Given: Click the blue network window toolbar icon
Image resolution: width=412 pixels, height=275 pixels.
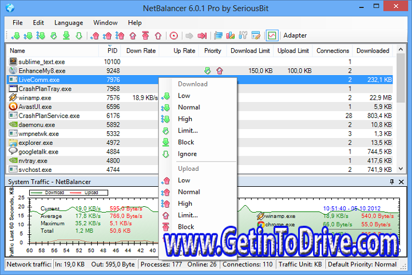Looking at the screenshot, I should pyautogui.click(x=218, y=36).
